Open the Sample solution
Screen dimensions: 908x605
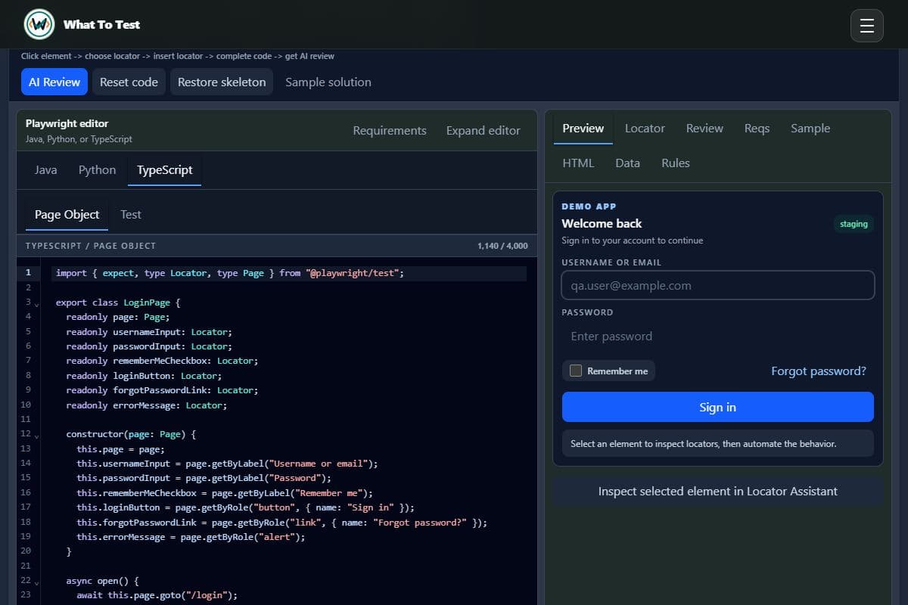tap(328, 82)
